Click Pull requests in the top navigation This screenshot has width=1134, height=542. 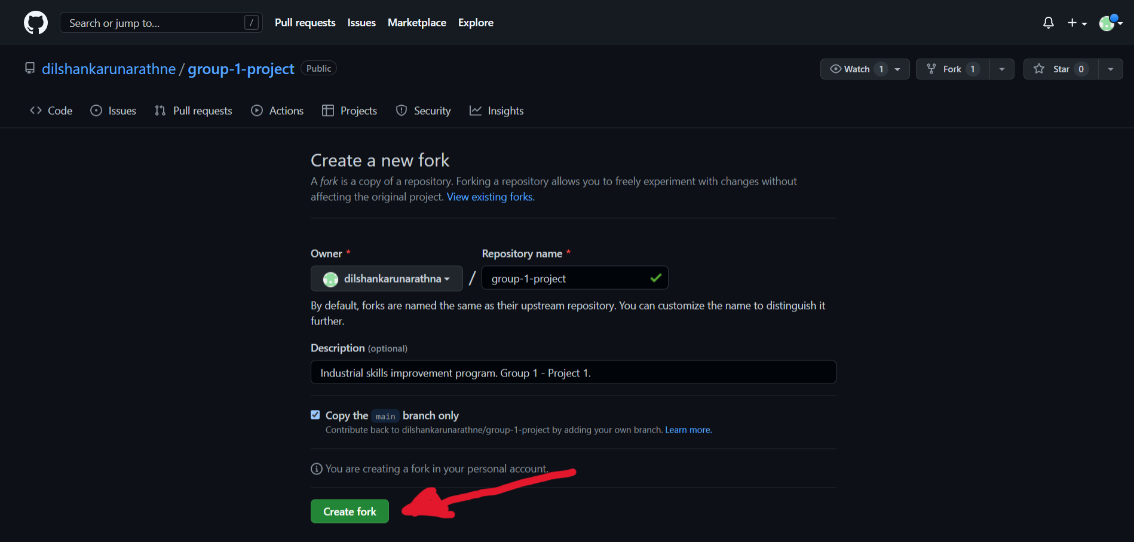coord(305,23)
